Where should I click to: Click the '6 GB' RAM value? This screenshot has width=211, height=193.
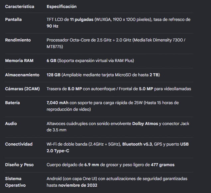tap(52, 61)
